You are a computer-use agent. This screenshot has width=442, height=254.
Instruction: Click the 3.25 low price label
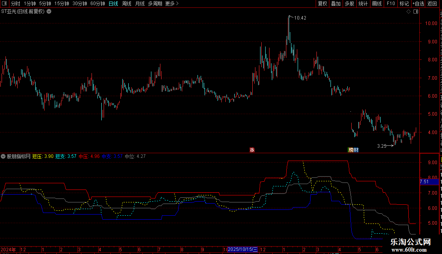tap(382, 146)
